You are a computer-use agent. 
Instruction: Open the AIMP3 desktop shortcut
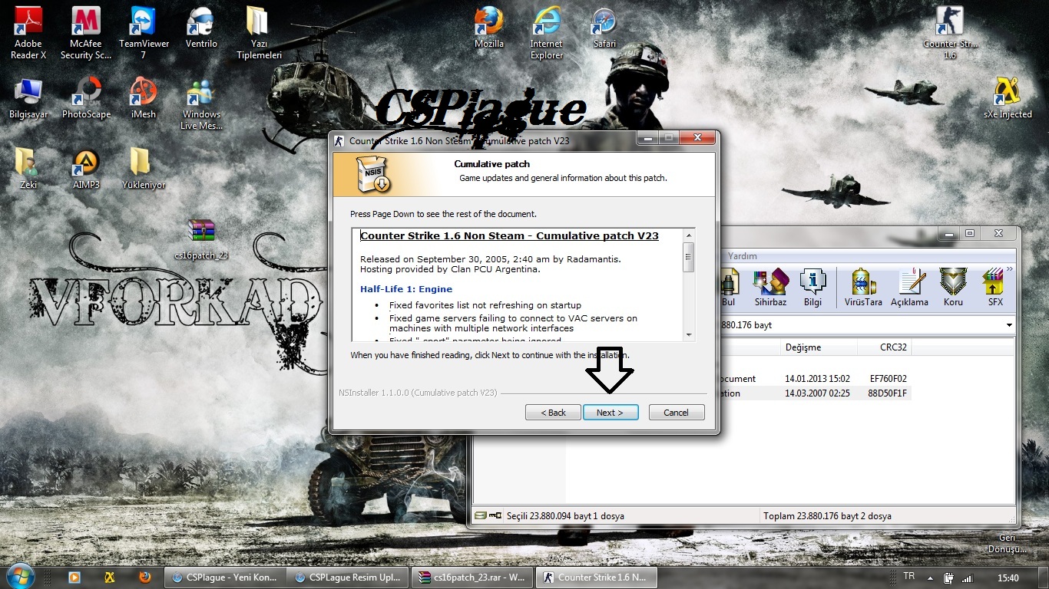(86, 168)
